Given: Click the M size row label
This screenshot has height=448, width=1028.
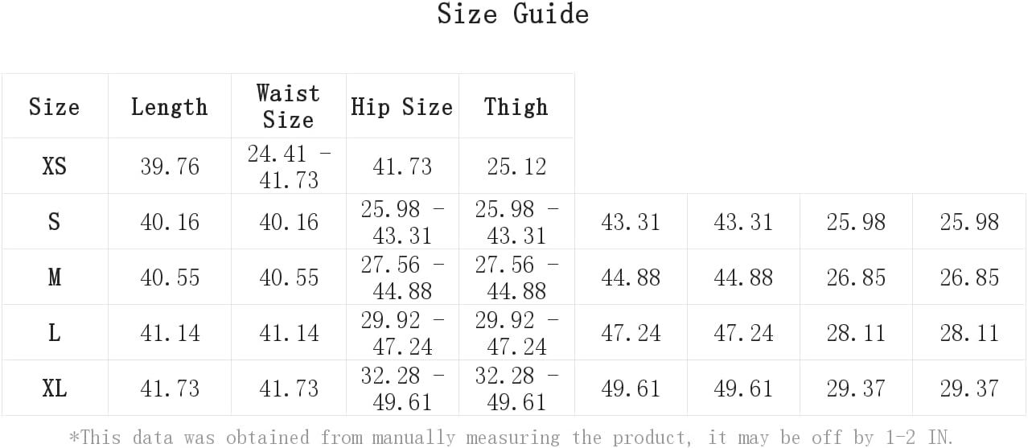Looking at the screenshot, I should tap(54, 277).
